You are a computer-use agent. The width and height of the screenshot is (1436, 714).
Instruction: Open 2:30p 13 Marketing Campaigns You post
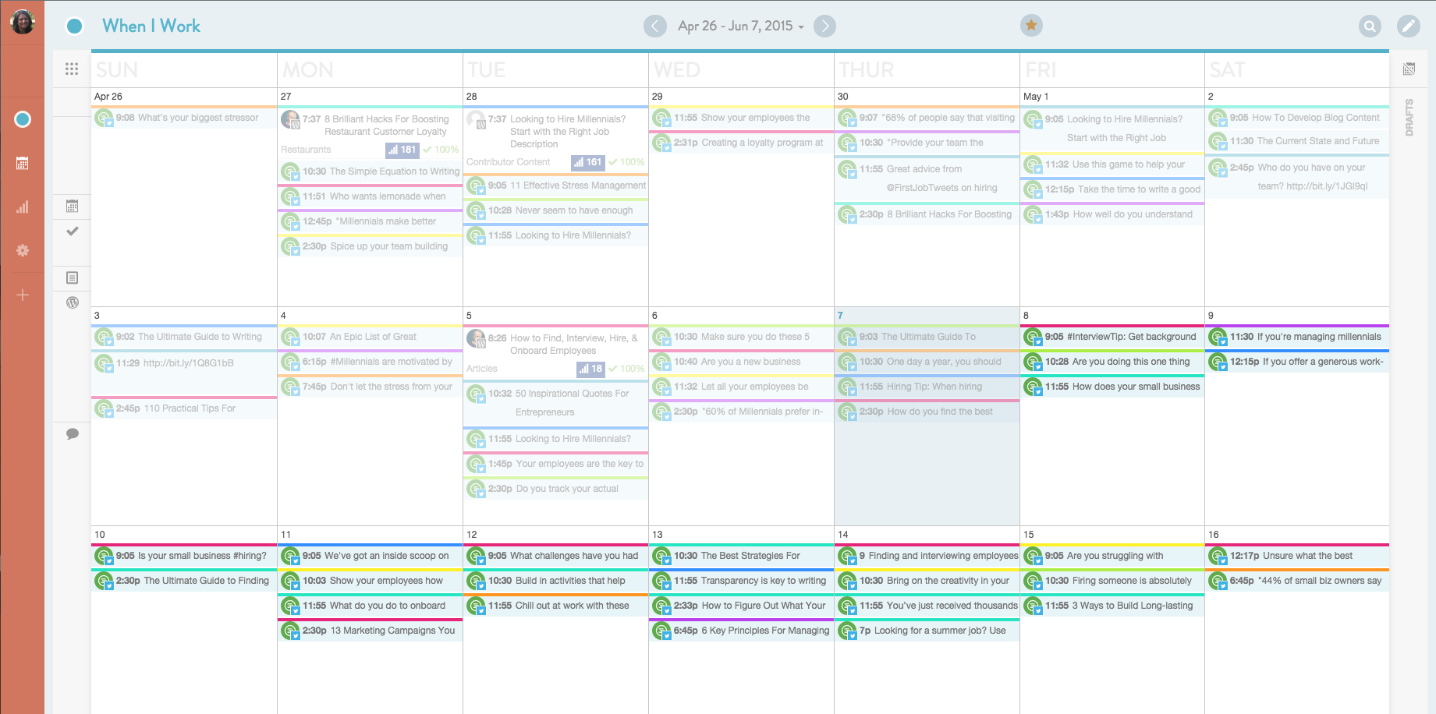pos(371,631)
